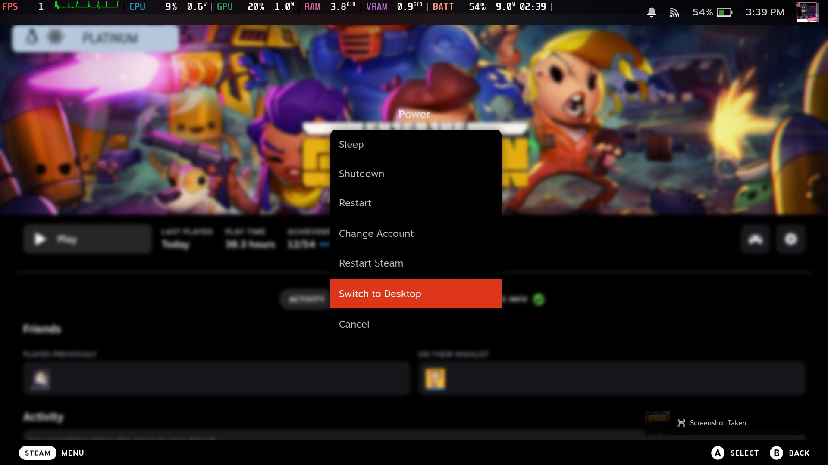This screenshot has height=465, width=828.
Task: Click the A Select button prompt
Action: (735, 453)
